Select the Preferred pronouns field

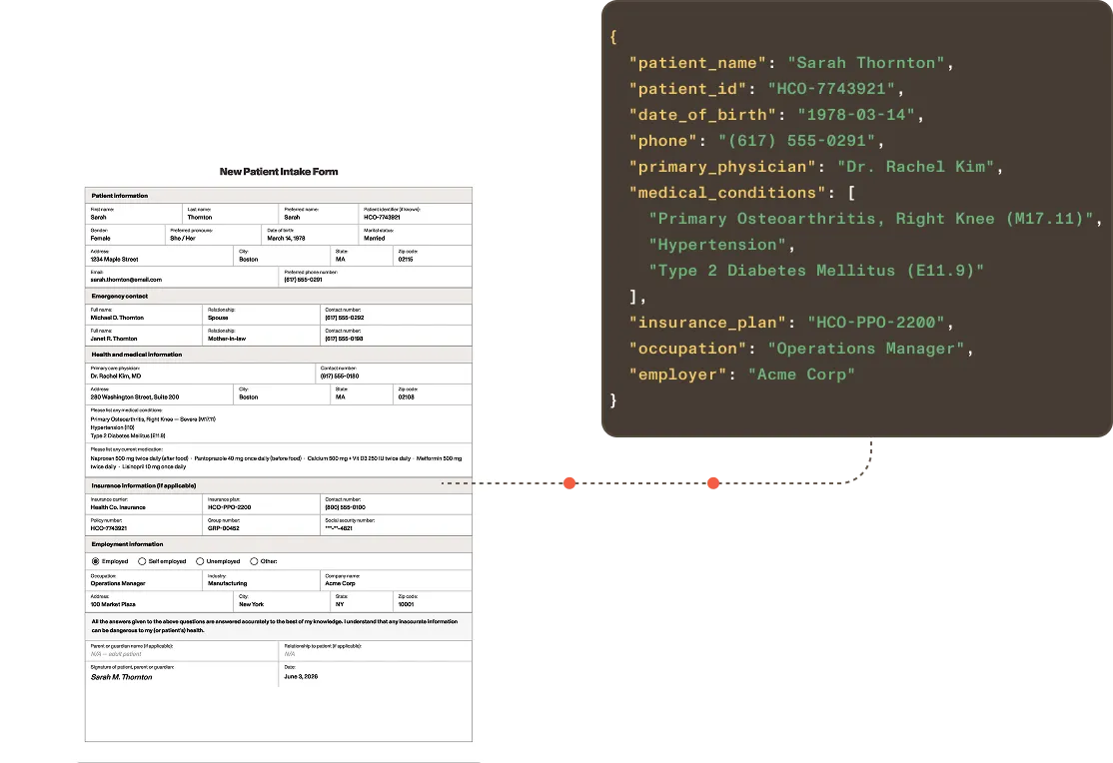[x=213, y=235]
